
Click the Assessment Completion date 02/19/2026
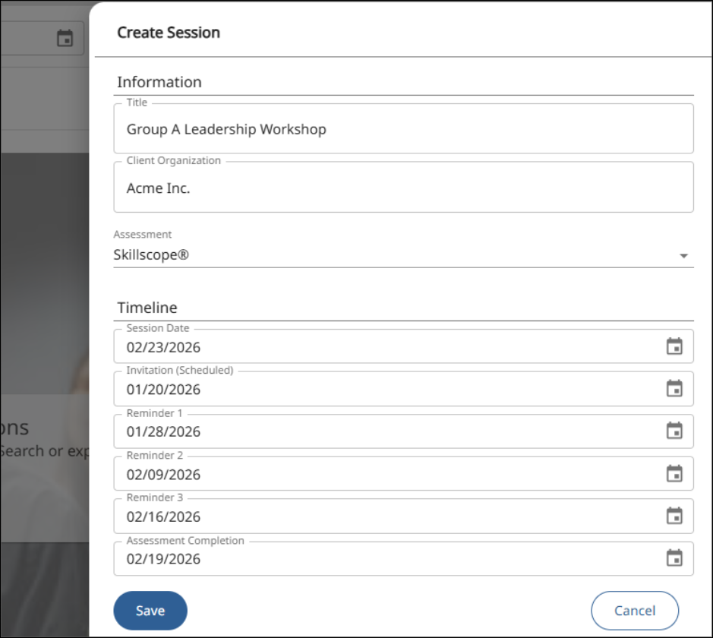(x=163, y=559)
